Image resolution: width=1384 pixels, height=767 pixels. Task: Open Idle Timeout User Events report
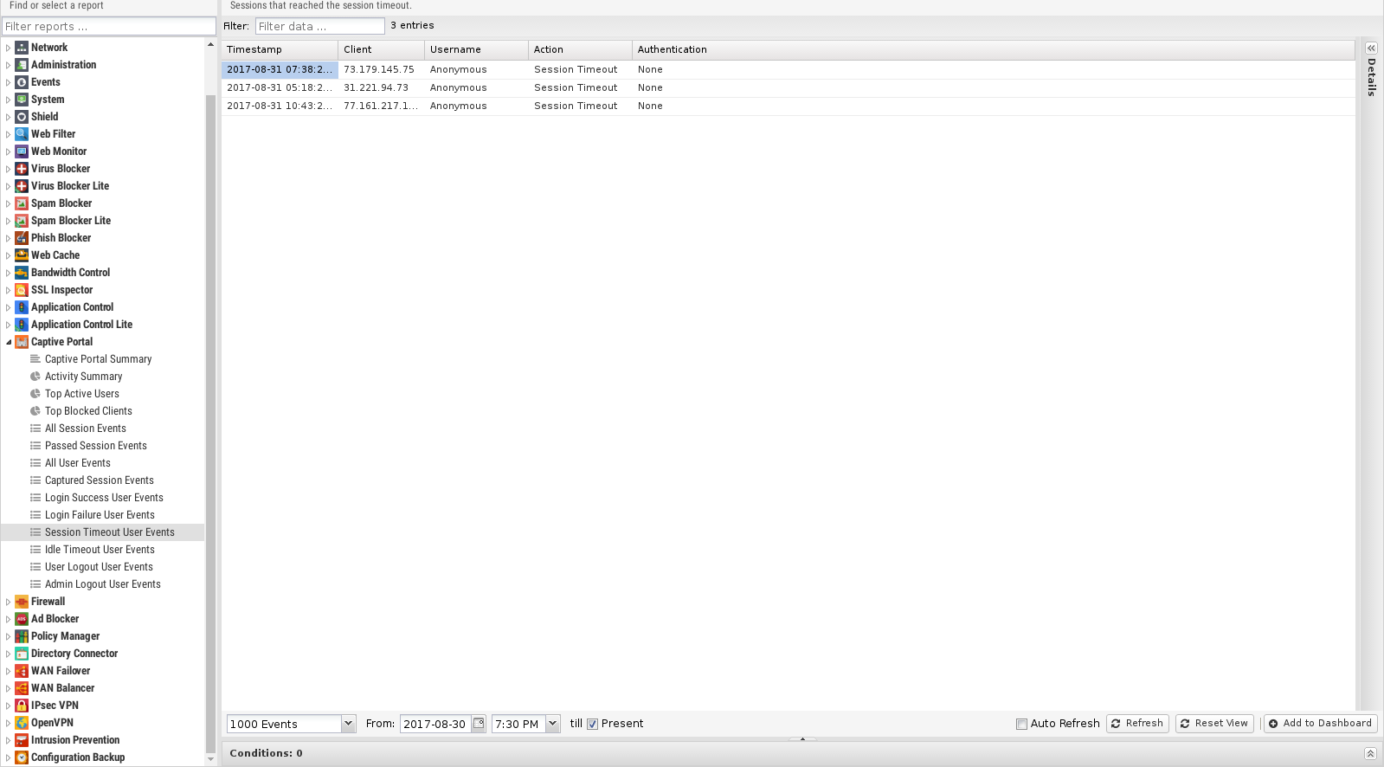pyautogui.click(x=100, y=550)
